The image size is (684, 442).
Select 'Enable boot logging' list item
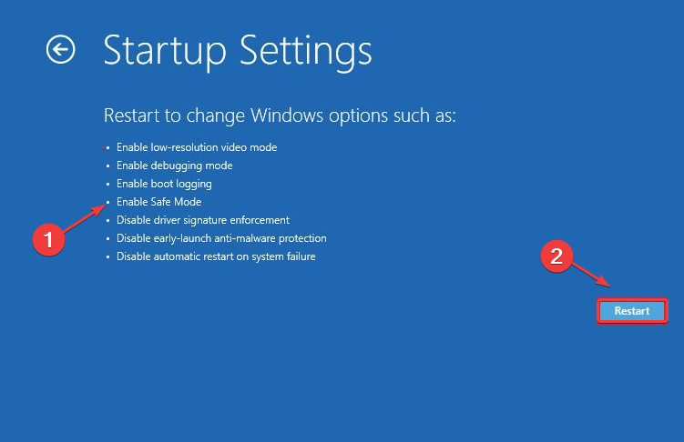pyautogui.click(x=164, y=184)
